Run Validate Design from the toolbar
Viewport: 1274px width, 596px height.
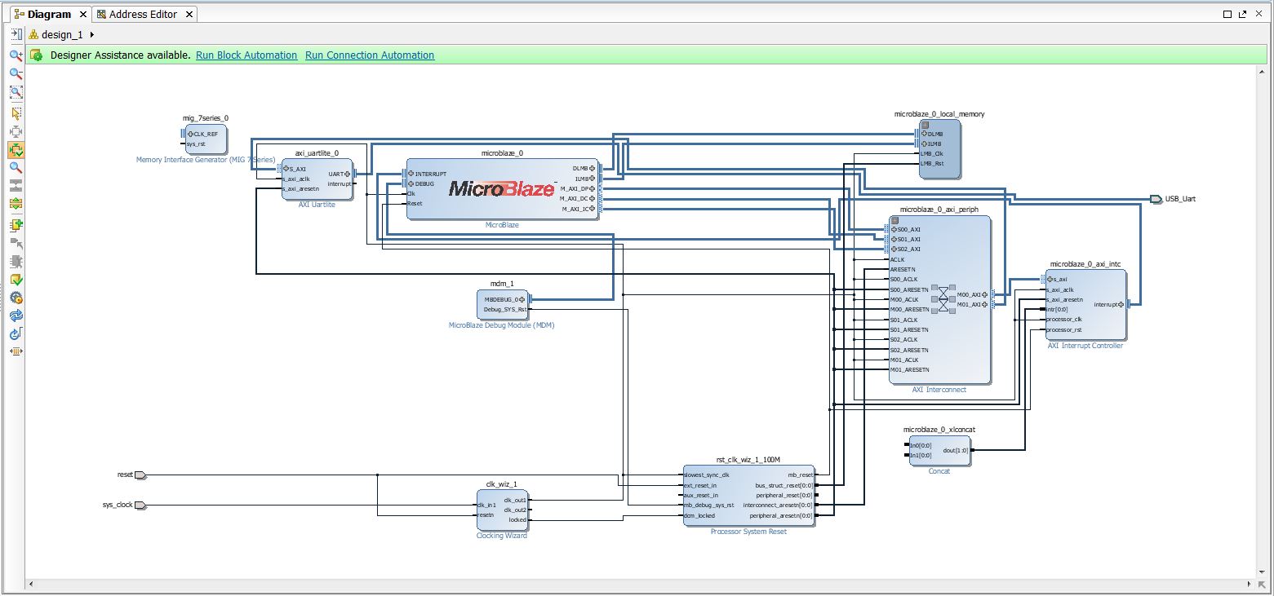click(16, 280)
